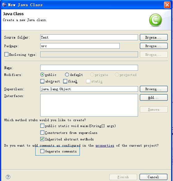Screen dimensions: 173x181
Task: Uncheck Inherited abstract methods
Action: (42, 139)
